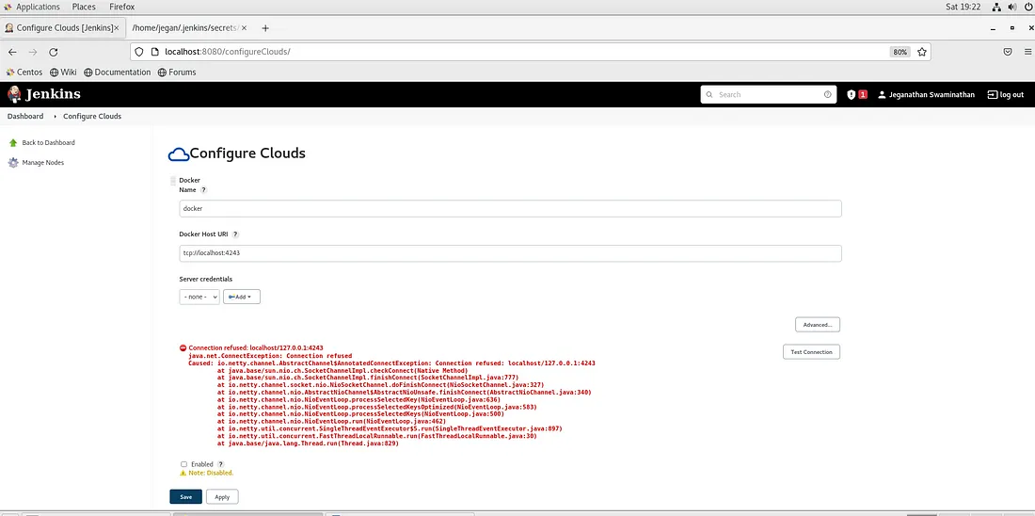Click the browser Back arrow
1035x516 pixels.
click(x=12, y=52)
